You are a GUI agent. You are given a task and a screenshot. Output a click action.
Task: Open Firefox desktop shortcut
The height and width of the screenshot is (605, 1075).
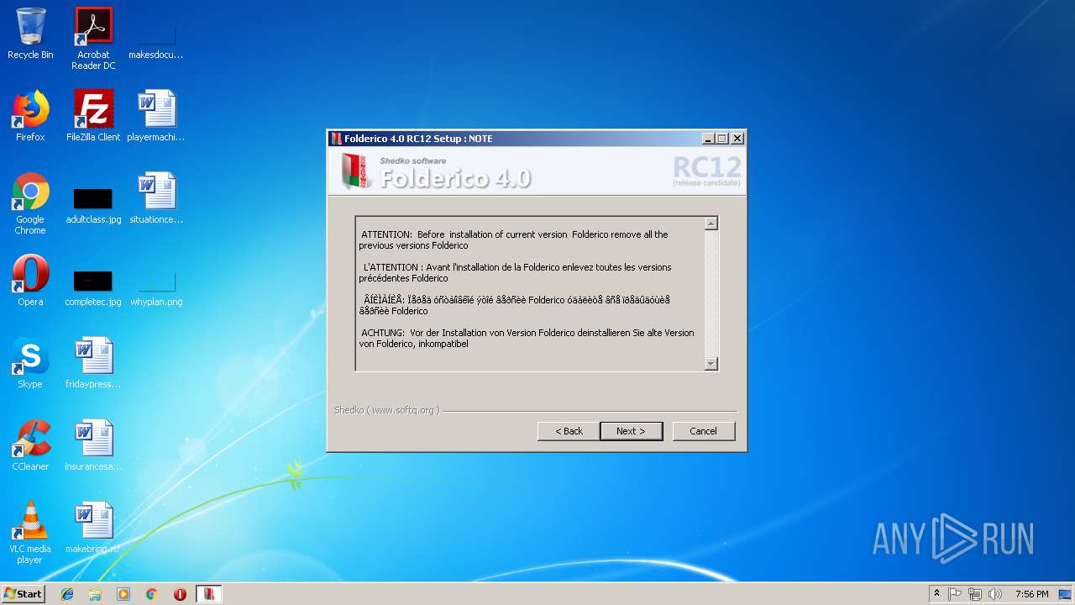tap(30, 116)
